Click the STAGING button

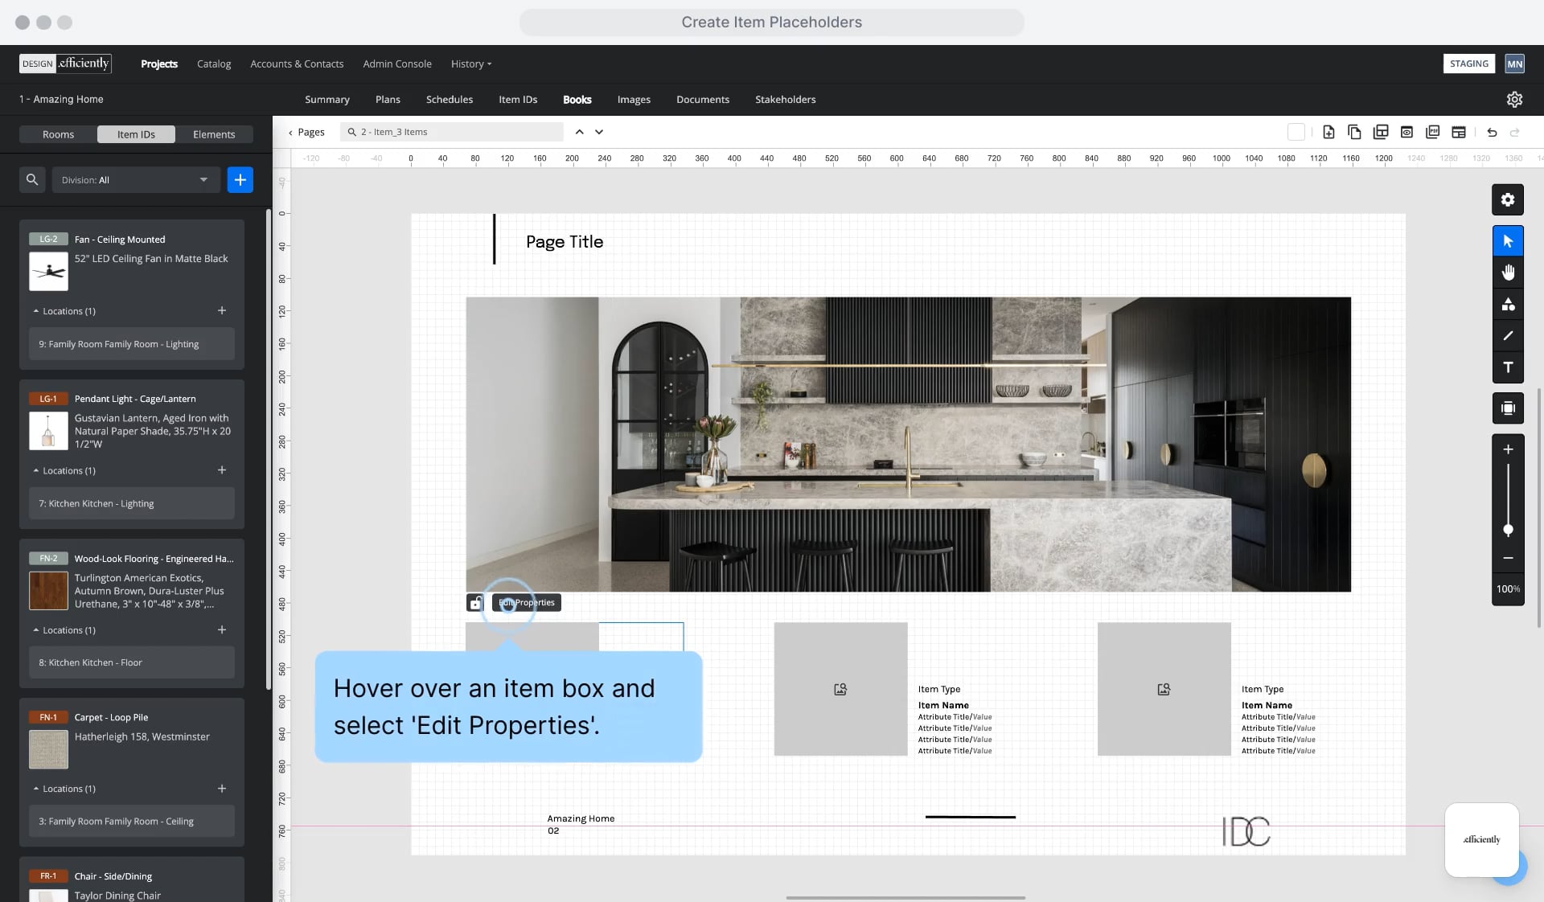(x=1468, y=64)
